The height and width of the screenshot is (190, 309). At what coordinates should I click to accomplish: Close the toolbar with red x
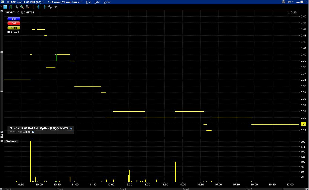(x=1, y=6)
